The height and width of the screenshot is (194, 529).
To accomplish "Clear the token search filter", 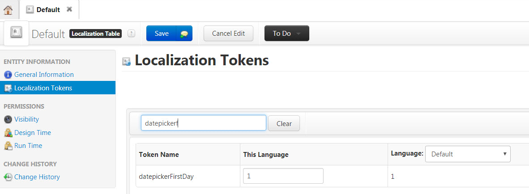I will [x=284, y=124].
